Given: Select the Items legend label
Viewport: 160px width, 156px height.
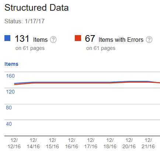Looking at the screenshot, I should [x=40, y=40].
